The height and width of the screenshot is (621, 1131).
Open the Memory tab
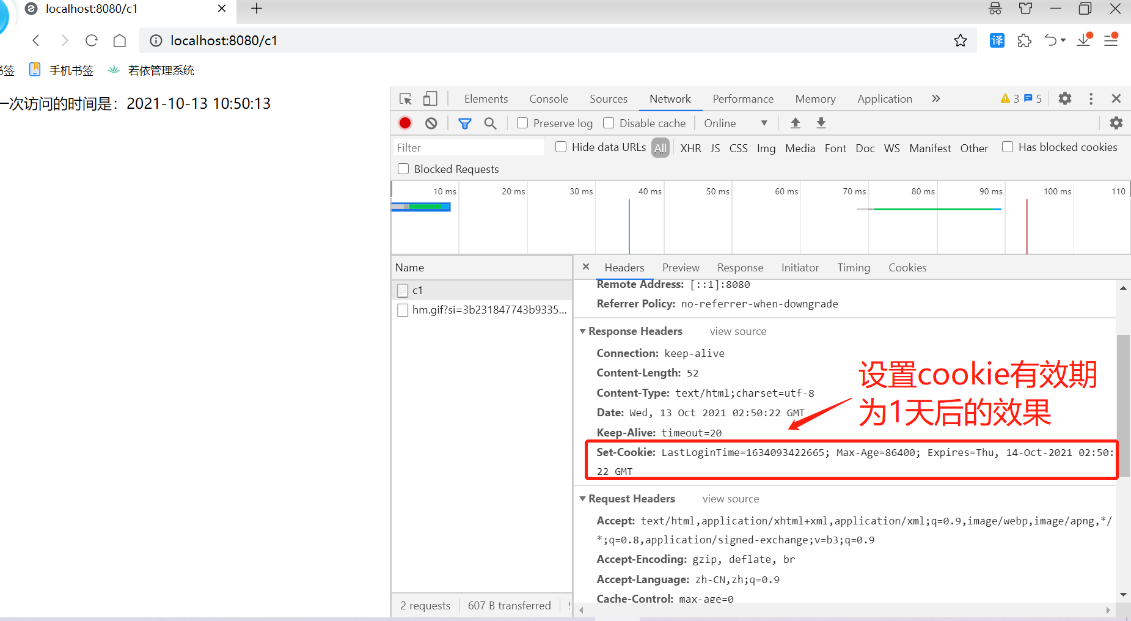click(x=815, y=99)
